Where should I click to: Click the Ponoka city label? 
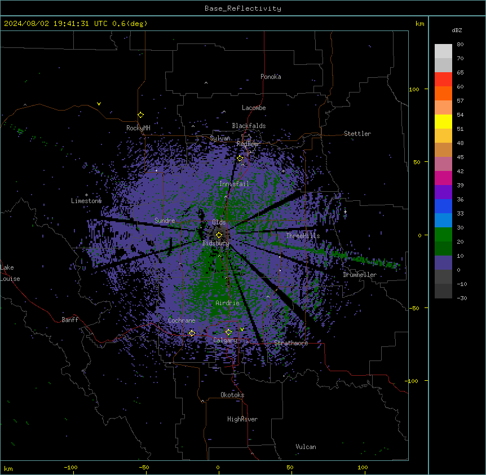click(x=271, y=77)
